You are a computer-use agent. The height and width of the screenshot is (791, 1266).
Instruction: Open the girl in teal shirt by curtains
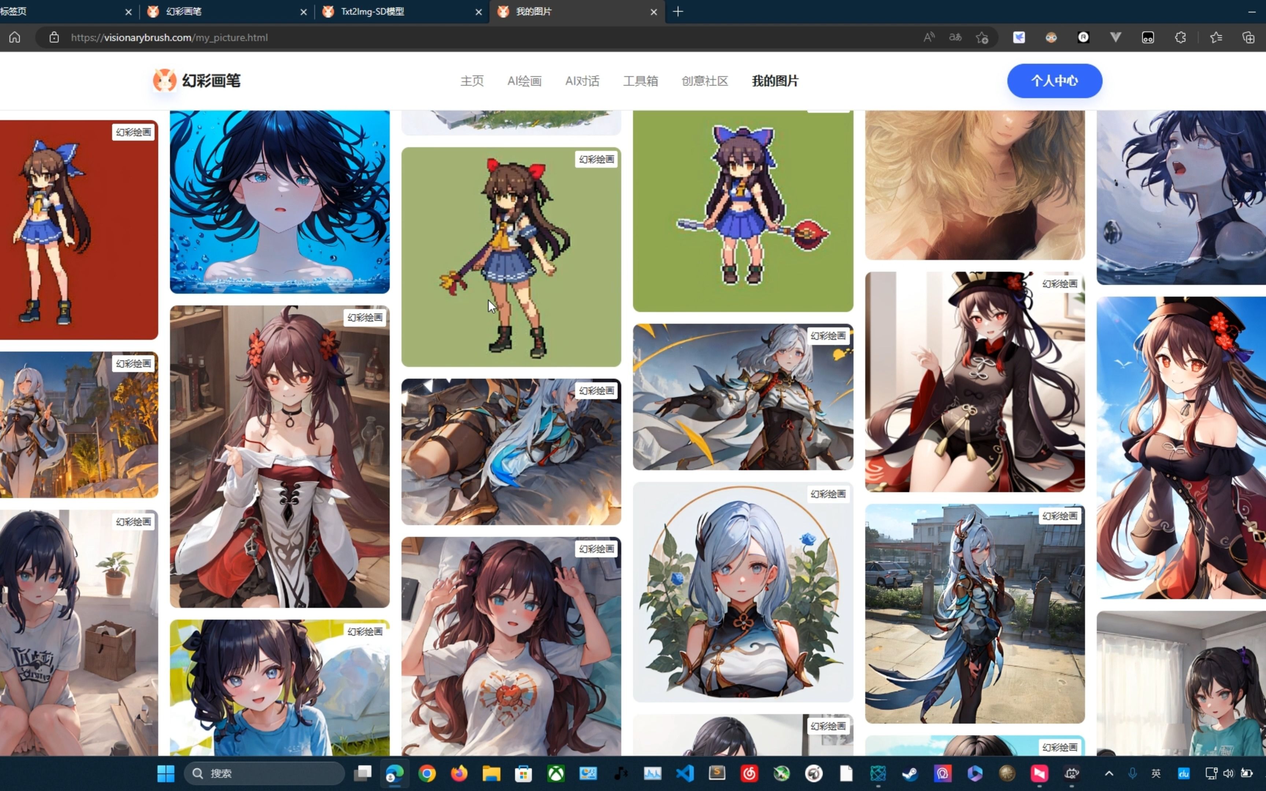point(1181,683)
